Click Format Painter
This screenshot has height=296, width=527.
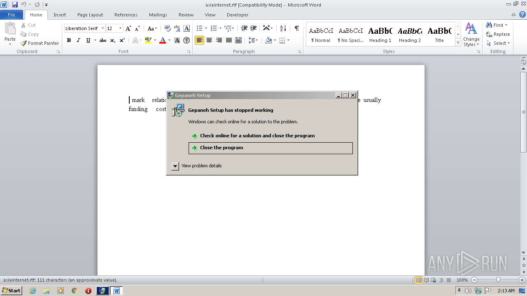(40, 43)
